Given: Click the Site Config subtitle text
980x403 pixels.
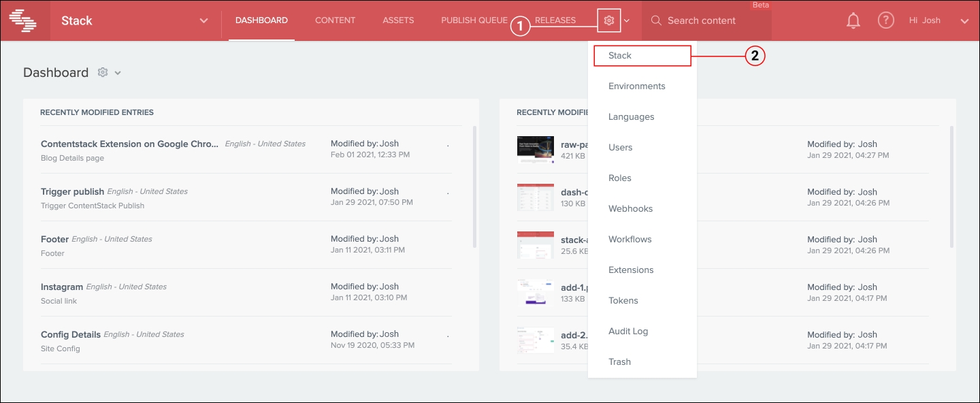Looking at the screenshot, I should coord(61,349).
